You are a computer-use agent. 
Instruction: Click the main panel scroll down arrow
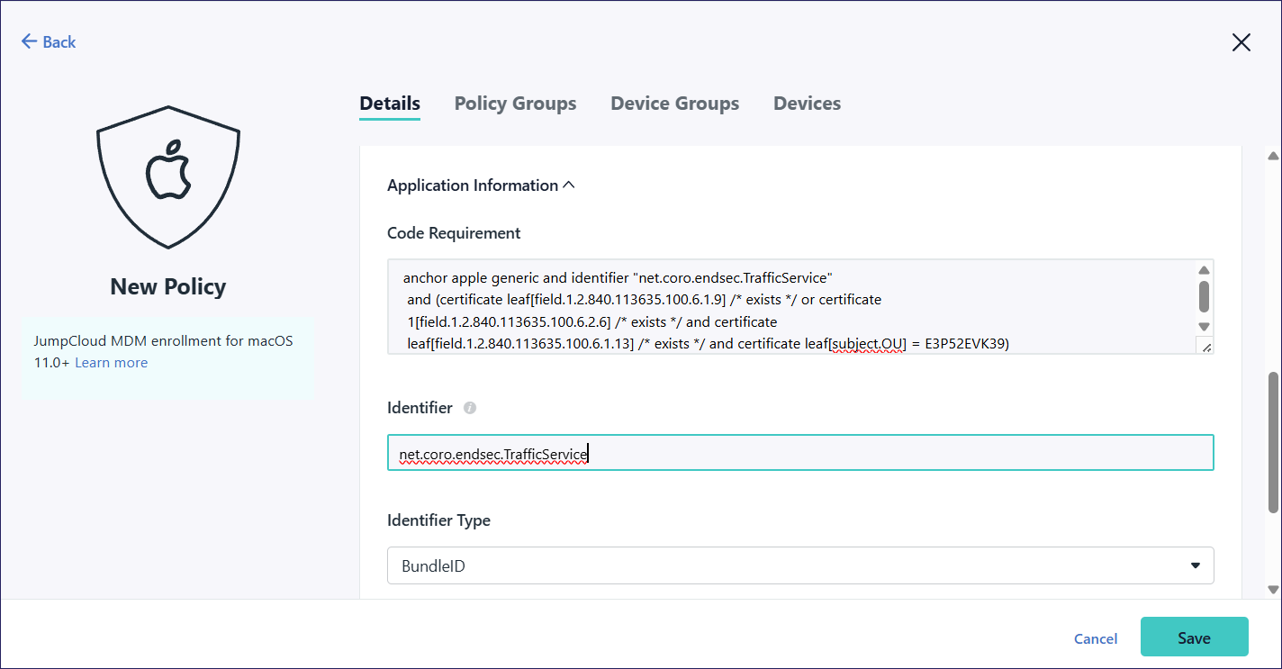[1273, 590]
